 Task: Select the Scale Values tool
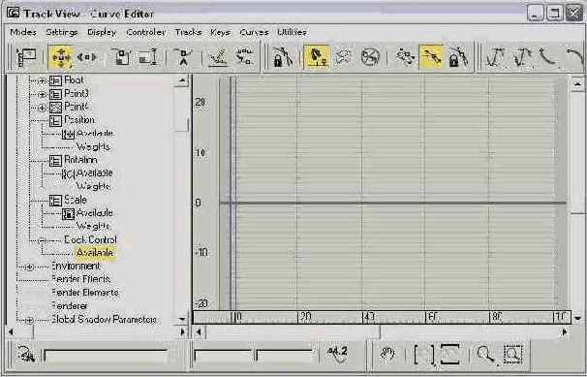click(147, 57)
